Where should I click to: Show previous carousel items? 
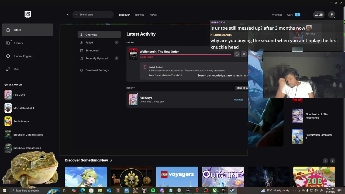pos(325,161)
